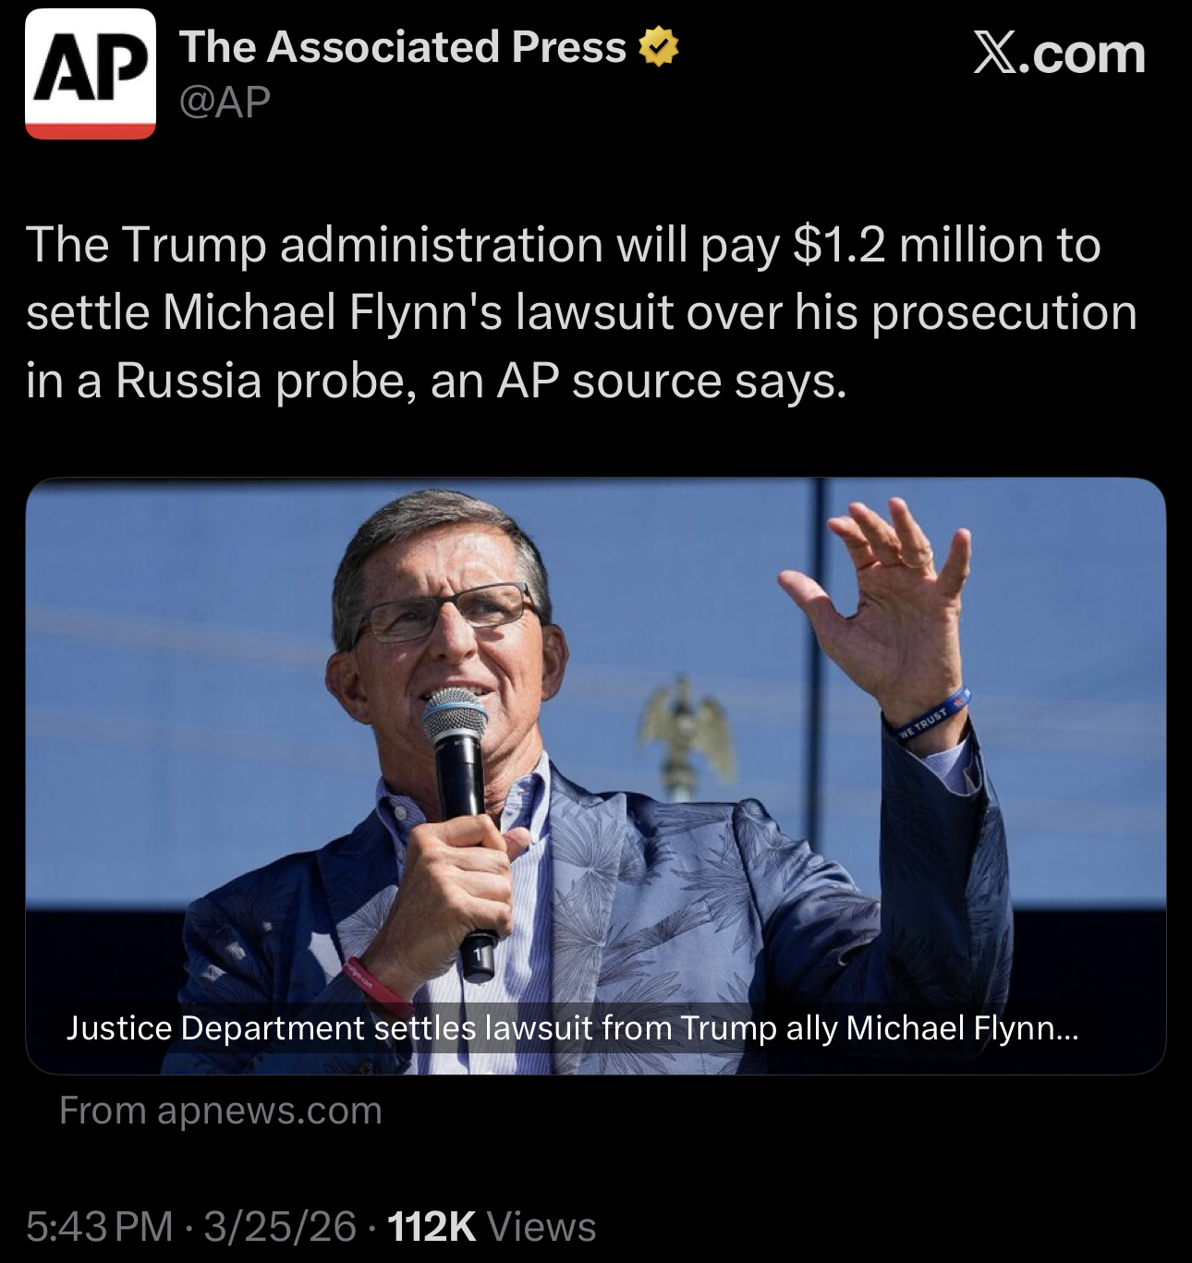Image resolution: width=1192 pixels, height=1263 pixels.
Task: Click the gold verified badge
Action: pos(660,48)
